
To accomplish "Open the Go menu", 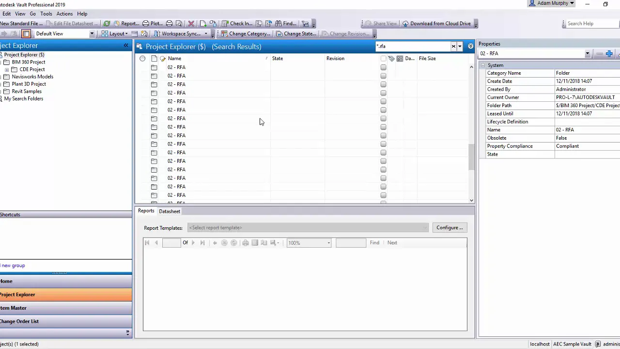I will pos(32,14).
